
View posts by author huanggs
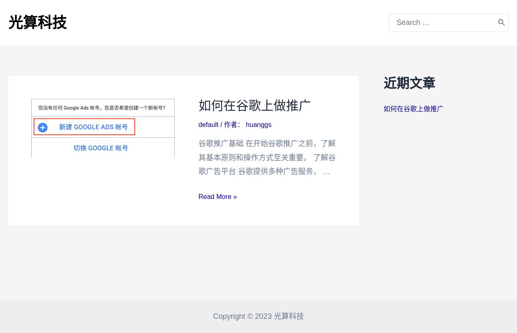click(x=258, y=124)
